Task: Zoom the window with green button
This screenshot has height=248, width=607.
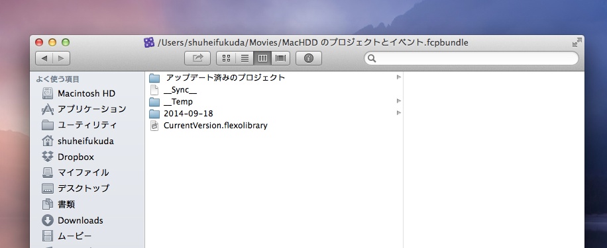Action: (66, 42)
